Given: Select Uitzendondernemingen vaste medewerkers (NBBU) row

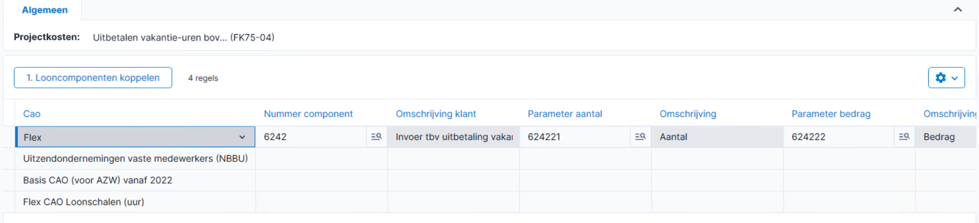Looking at the screenshot, I should (x=136, y=158).
